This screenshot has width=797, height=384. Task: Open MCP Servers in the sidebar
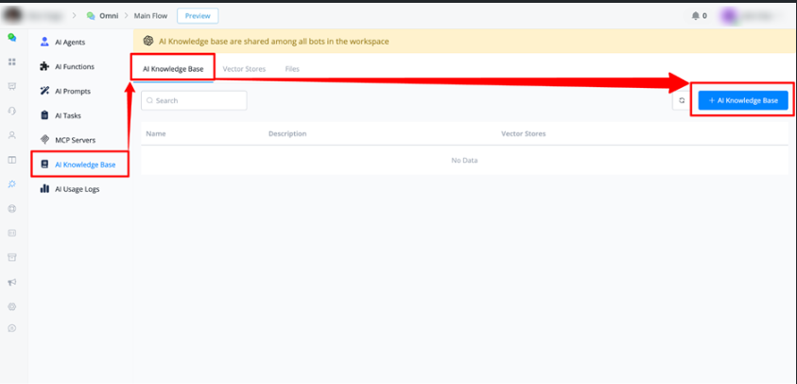tap(75, 140)
